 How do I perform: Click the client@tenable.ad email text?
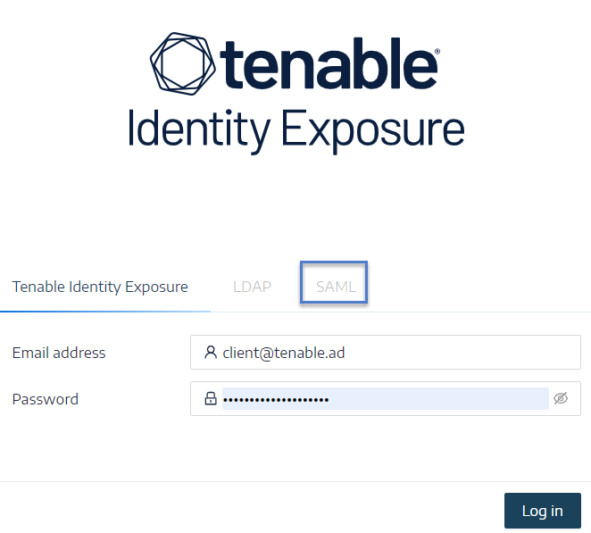283,354
